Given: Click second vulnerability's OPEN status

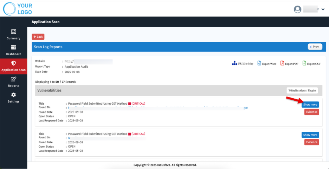Looking at the screenshot, I should 72,146.
